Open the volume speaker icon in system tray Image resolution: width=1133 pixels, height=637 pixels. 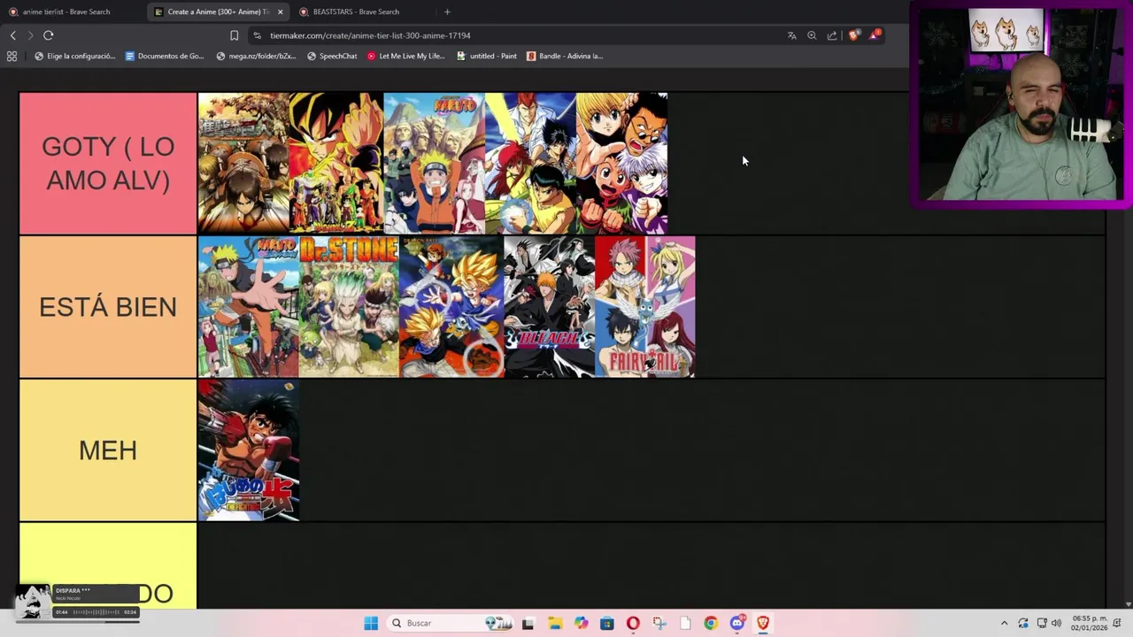pos(1056,623)
